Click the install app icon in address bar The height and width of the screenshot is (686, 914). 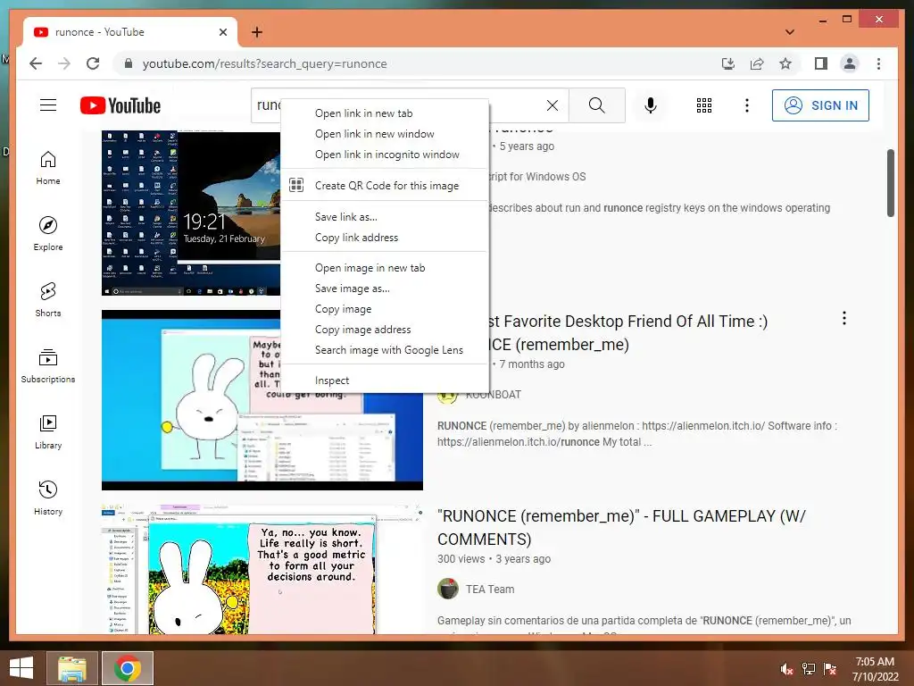728,63
